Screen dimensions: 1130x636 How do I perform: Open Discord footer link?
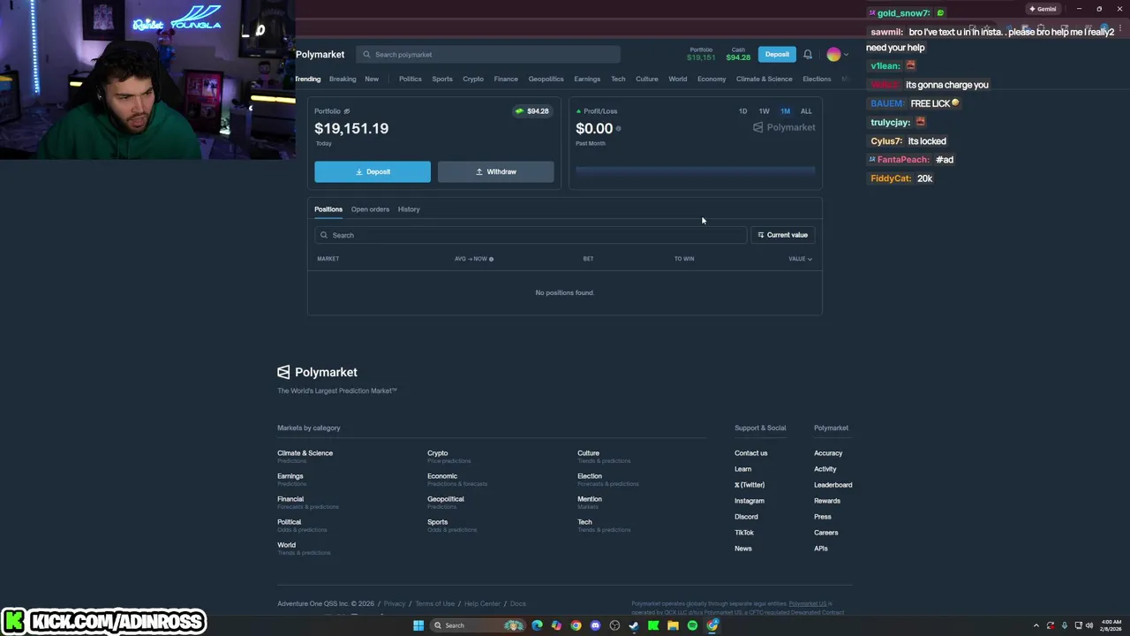tap(746, 517)
